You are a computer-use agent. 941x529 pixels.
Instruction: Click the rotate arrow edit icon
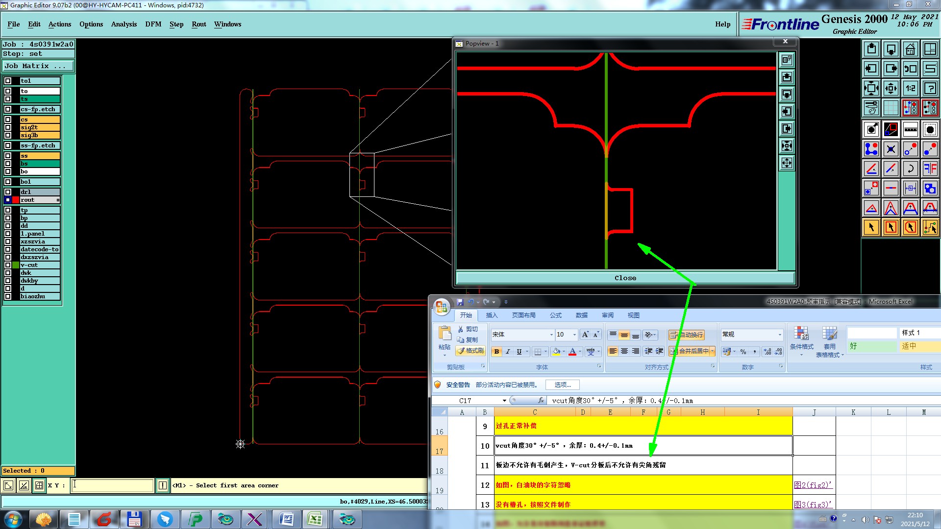click(x=910, y=168)
